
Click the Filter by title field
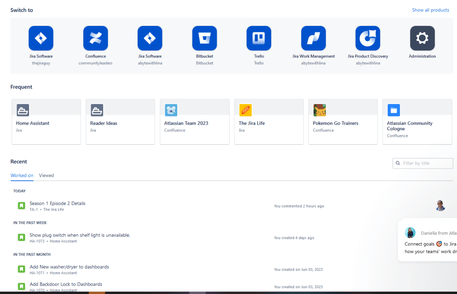[426, 163]
